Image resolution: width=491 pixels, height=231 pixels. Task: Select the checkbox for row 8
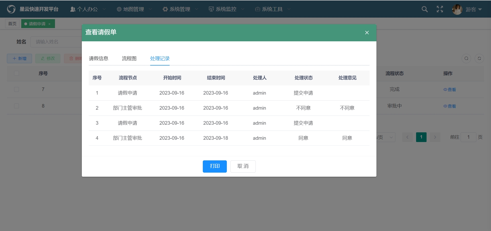click(x=17, y=106)
